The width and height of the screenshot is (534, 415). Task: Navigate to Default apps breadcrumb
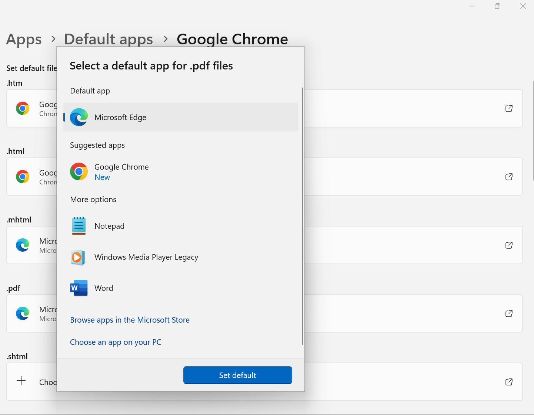tap(109, 39)
